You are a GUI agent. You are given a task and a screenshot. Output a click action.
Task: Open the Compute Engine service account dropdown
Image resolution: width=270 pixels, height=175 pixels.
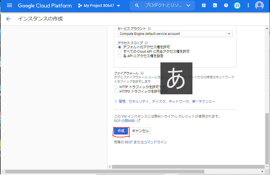(x=175, y=34)
